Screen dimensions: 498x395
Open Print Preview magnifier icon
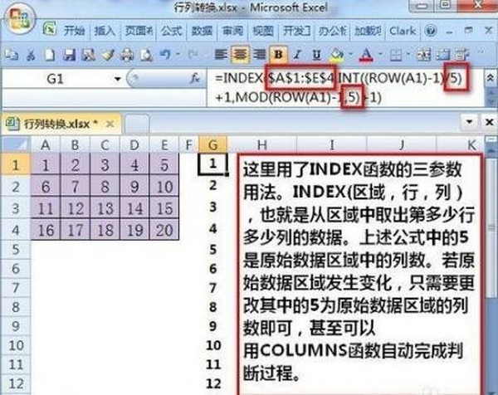(x=146, y=56)
